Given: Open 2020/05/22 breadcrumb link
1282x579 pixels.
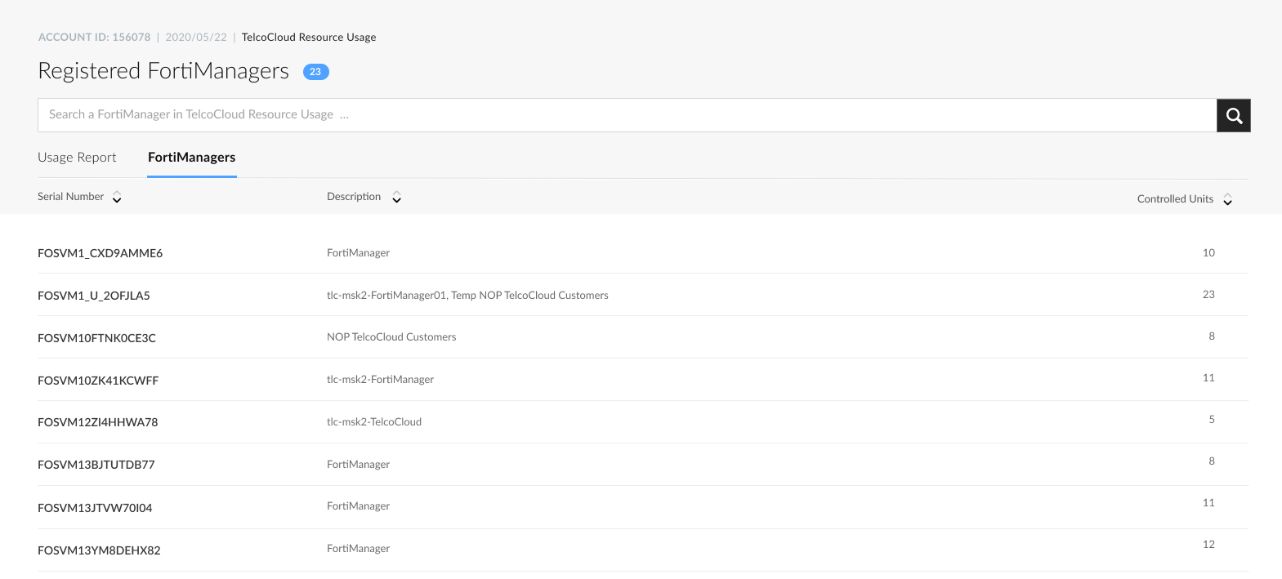Looking at the screenshot, I should [196, 38].
